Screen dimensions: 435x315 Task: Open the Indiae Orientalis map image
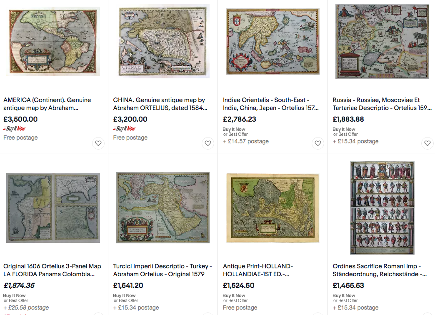[272, 41]
